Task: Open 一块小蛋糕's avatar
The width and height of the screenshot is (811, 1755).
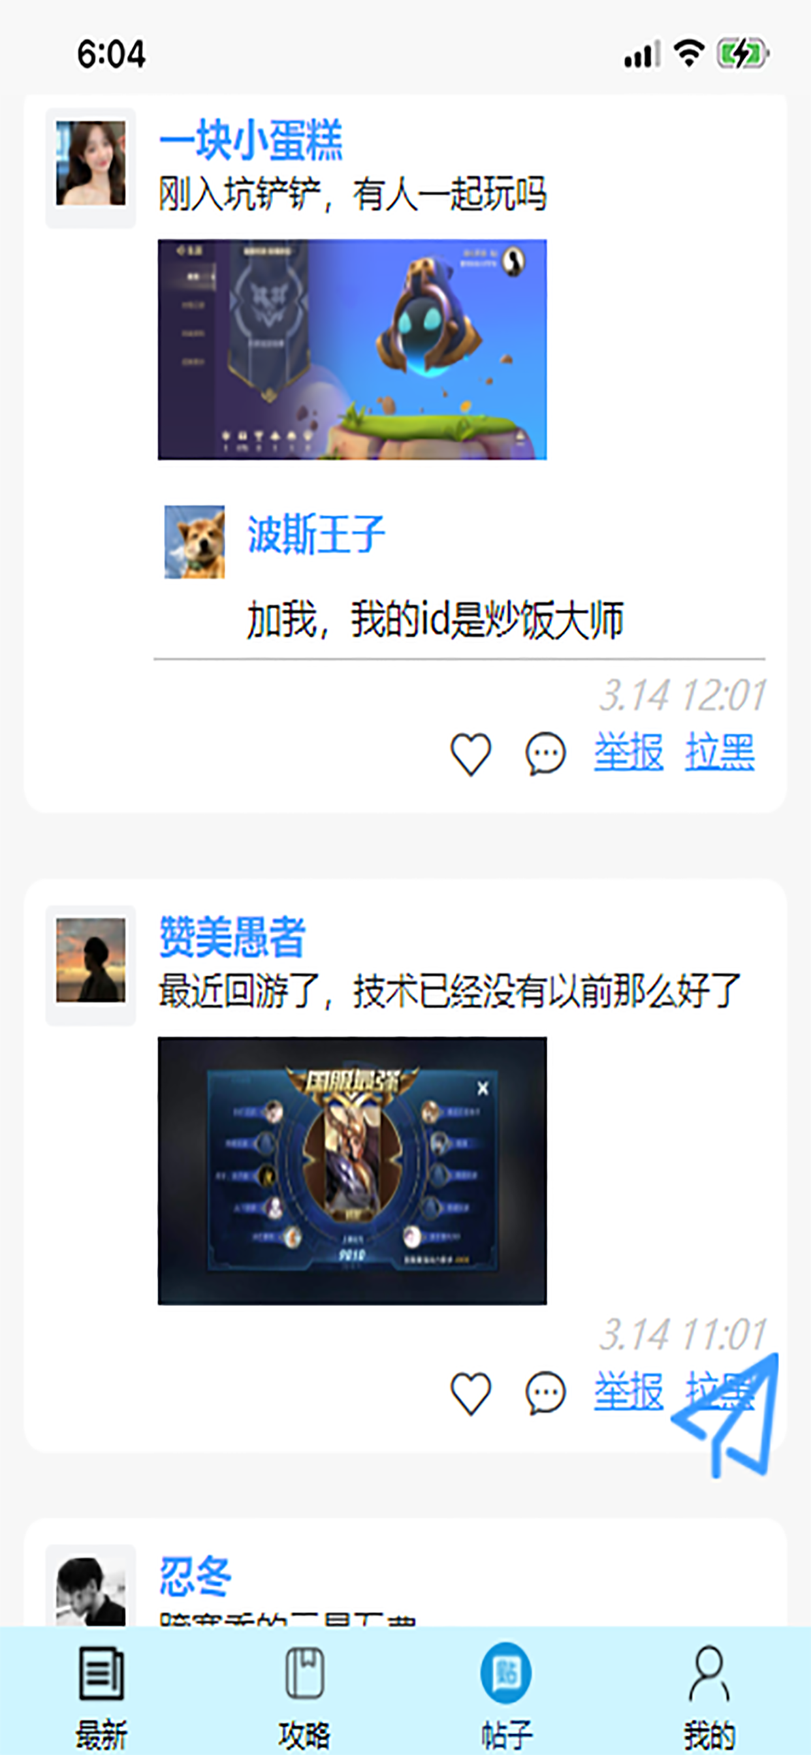Action: [91, 163]
